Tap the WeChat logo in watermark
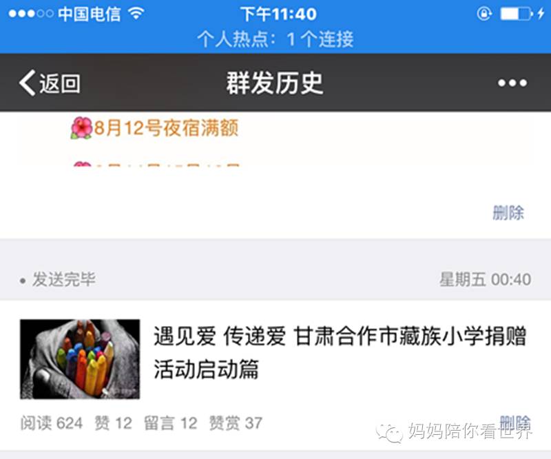Screen dimensions: 551x459 389,432
